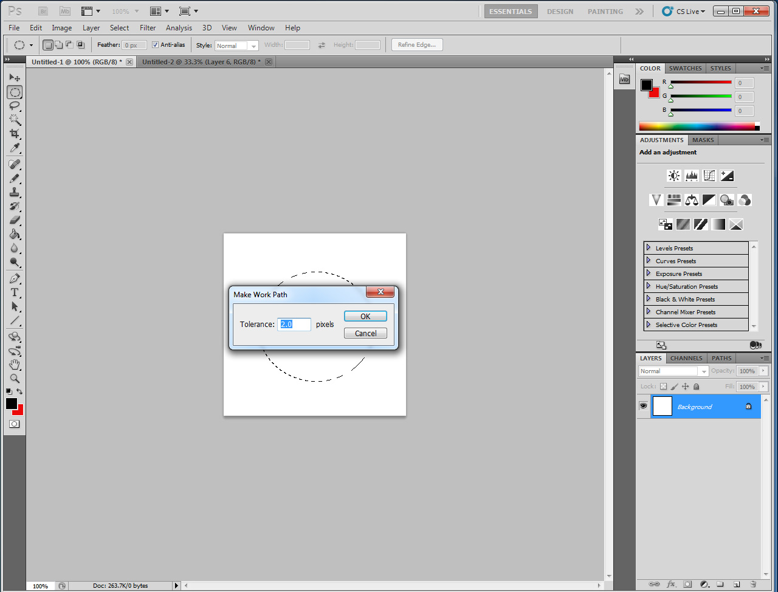This screenshot has height=592, width=778.
Task: Select the Zoom tool in the toolbox
Action: tap(15, 378)
